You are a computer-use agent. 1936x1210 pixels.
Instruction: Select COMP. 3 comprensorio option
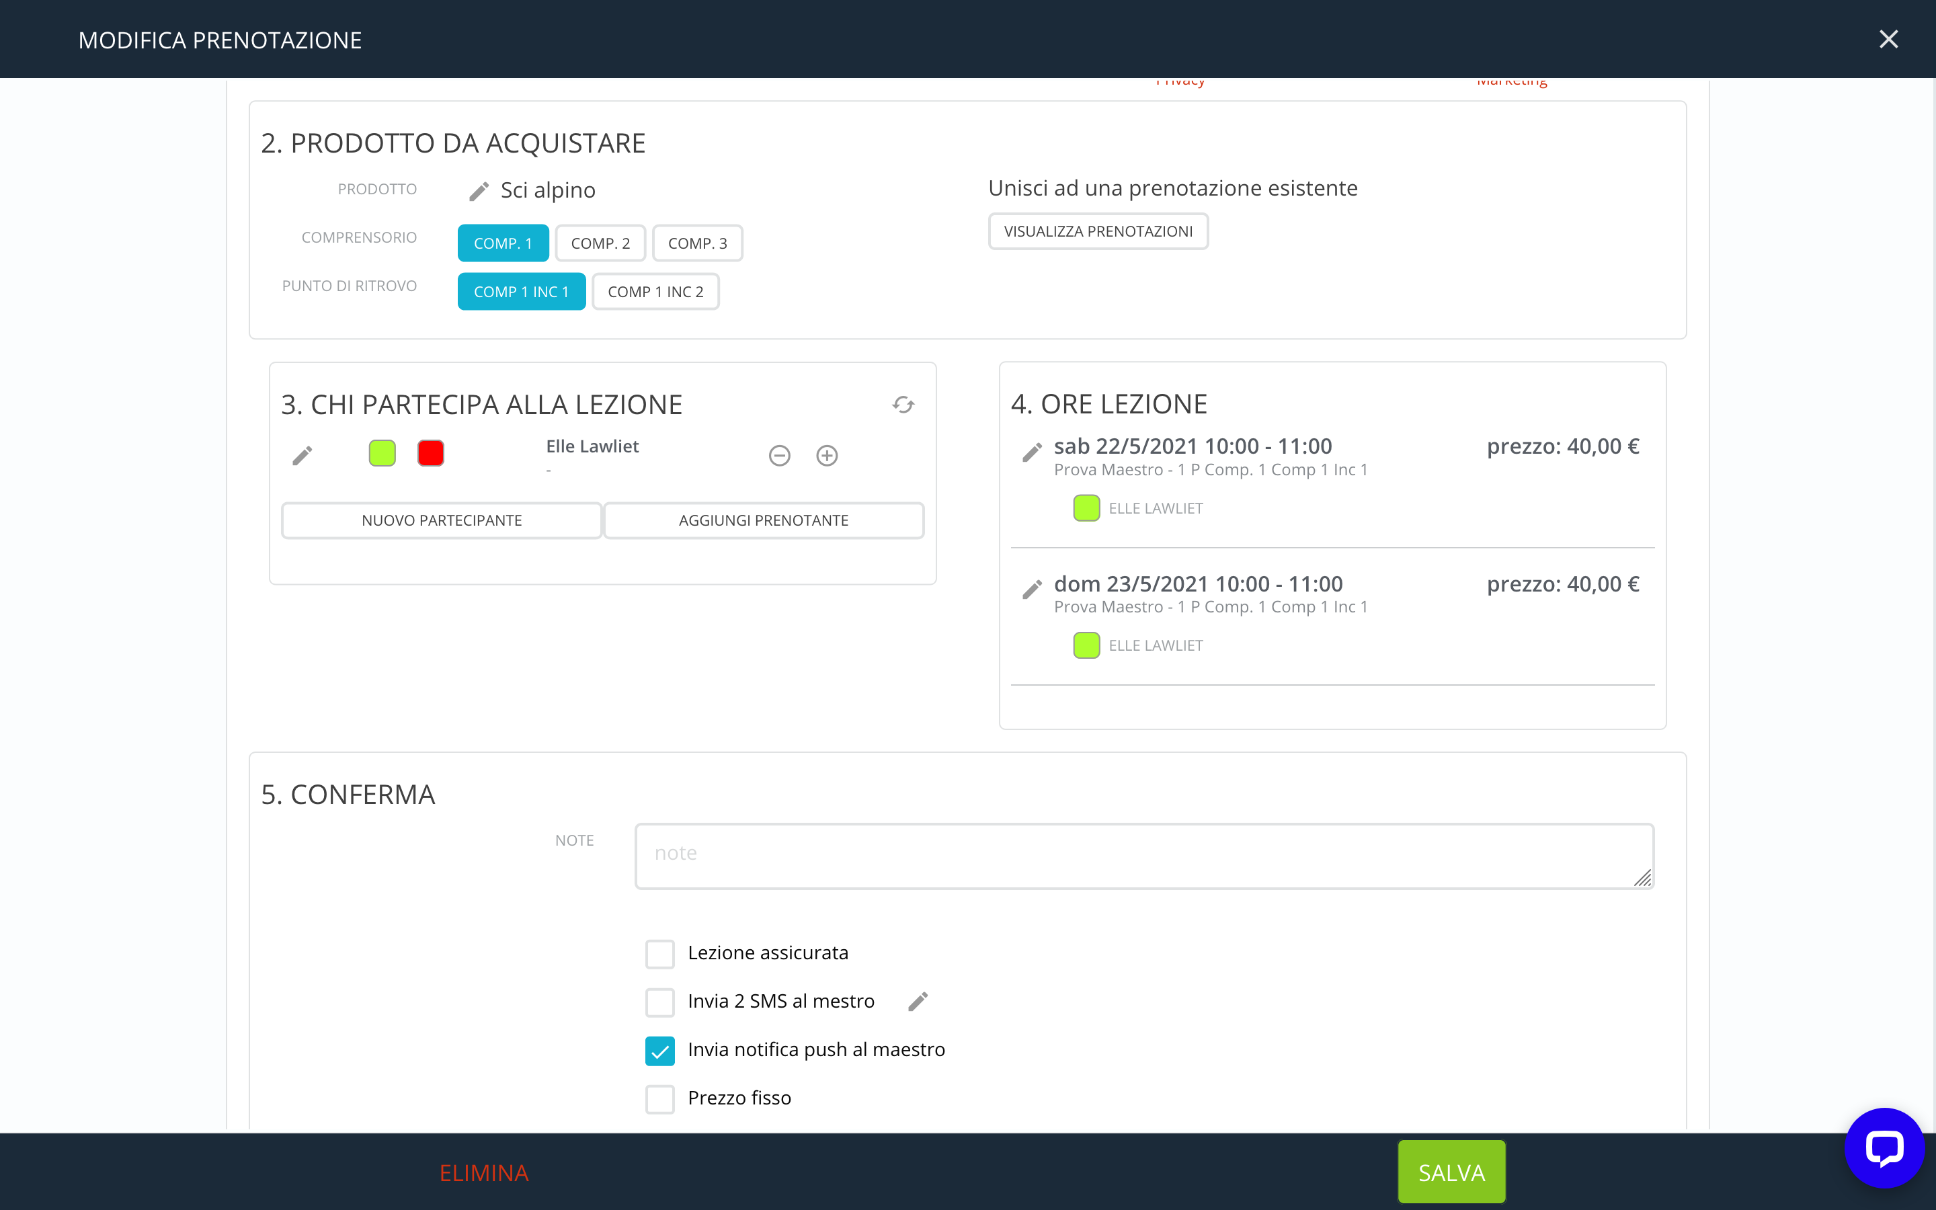pyautogui.click(x=697, y=243)
